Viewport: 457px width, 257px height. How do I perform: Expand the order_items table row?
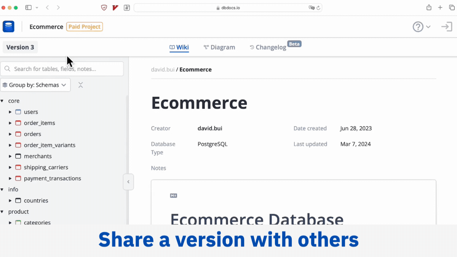[x=10, y=123]
